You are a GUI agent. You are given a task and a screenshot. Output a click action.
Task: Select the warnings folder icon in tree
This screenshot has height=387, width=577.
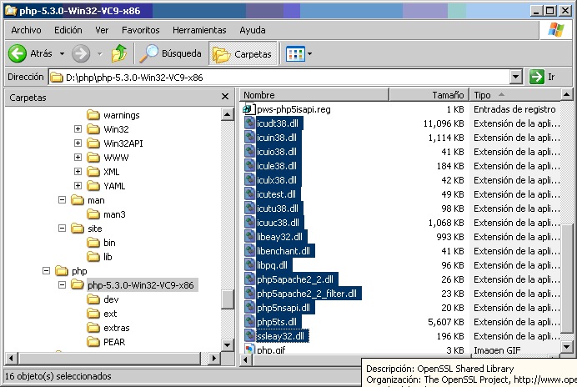[93, 115]
